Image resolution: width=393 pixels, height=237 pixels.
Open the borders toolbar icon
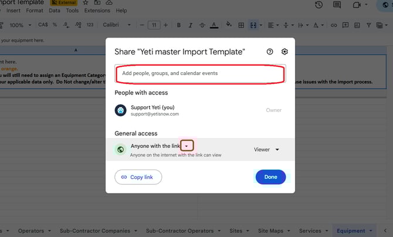[241, 25]
